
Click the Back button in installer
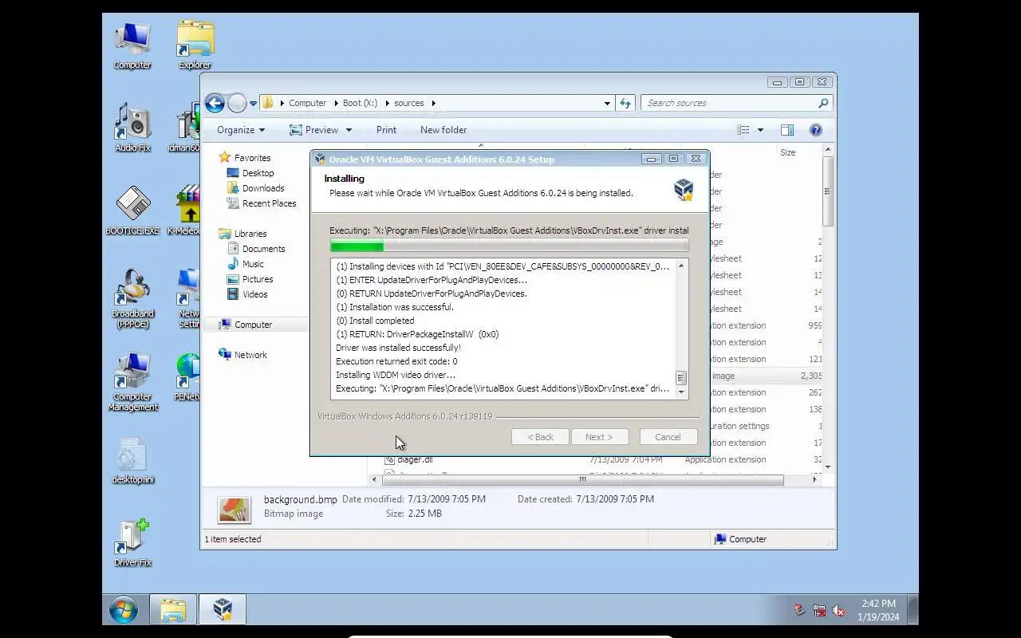[540, 437]
